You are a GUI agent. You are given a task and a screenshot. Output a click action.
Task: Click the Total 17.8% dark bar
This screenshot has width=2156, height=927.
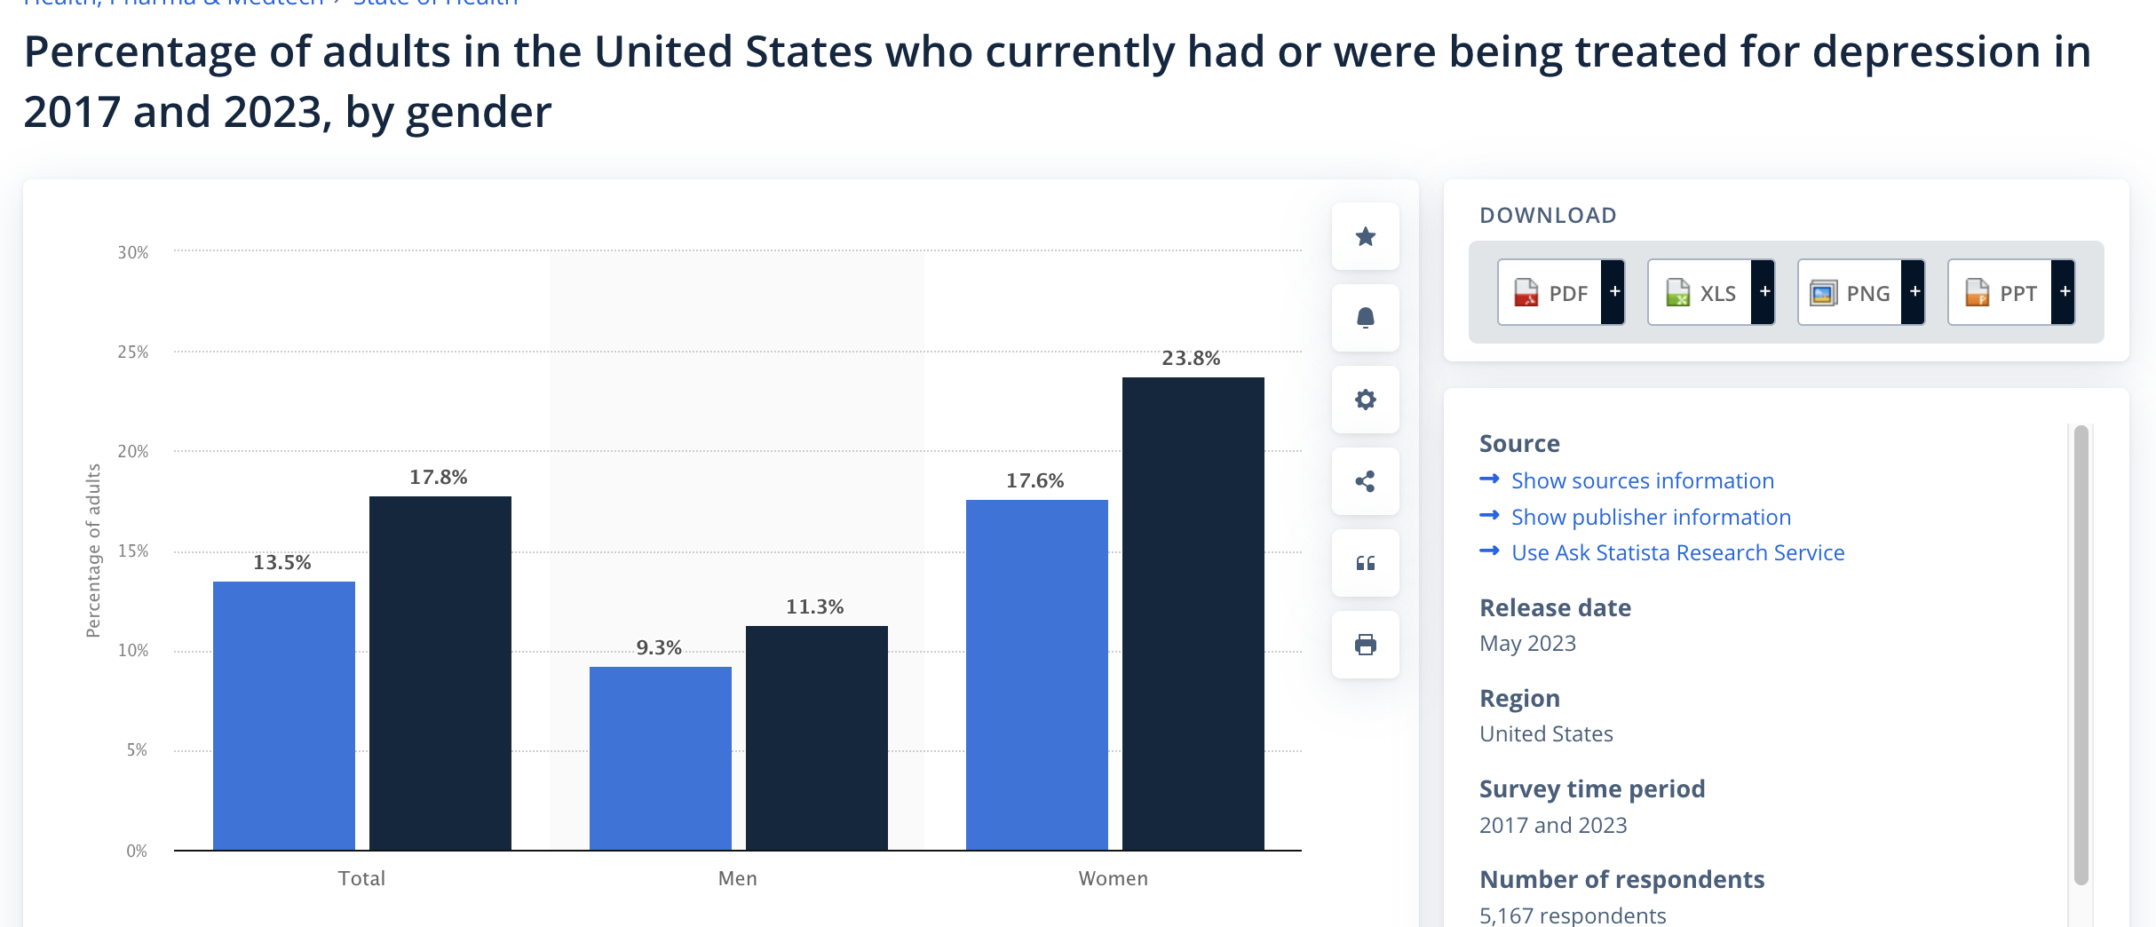(440, 673)
